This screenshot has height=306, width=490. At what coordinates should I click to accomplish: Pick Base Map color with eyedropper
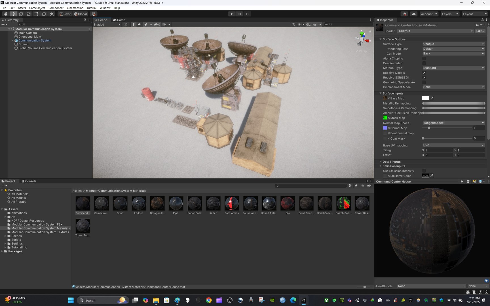pos(432,98)
